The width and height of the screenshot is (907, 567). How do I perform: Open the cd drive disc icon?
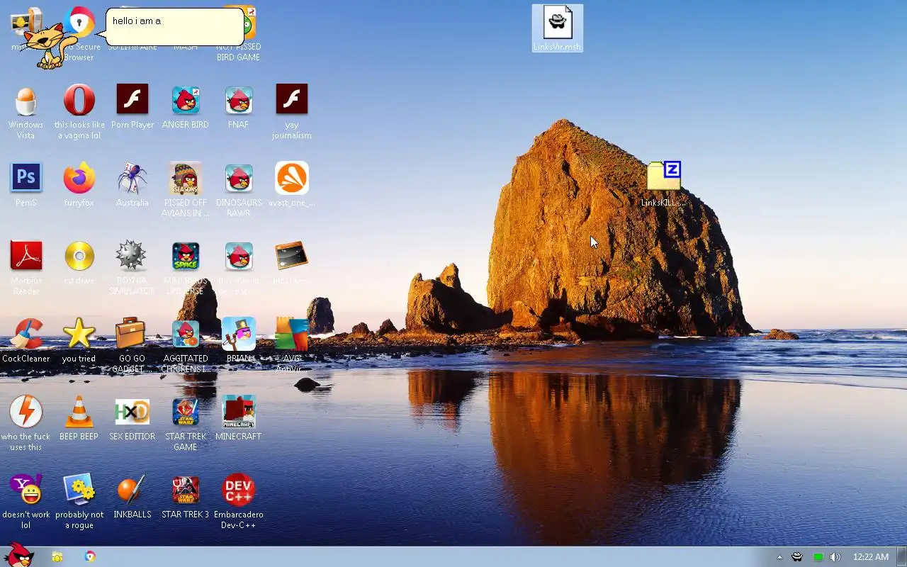click(79, 256)
